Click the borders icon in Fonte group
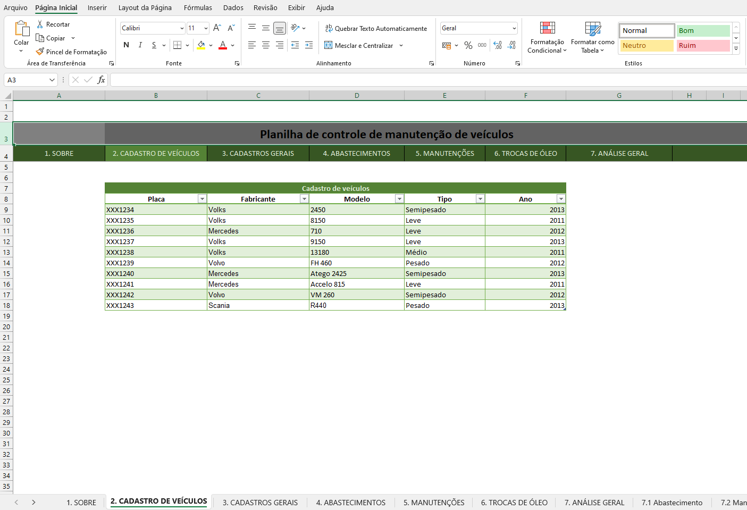This screenshot has width=747, height=510. coord(178,45)
